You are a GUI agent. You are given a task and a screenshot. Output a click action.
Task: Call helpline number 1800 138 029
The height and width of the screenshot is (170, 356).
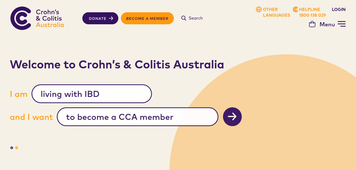coord(312,15)
